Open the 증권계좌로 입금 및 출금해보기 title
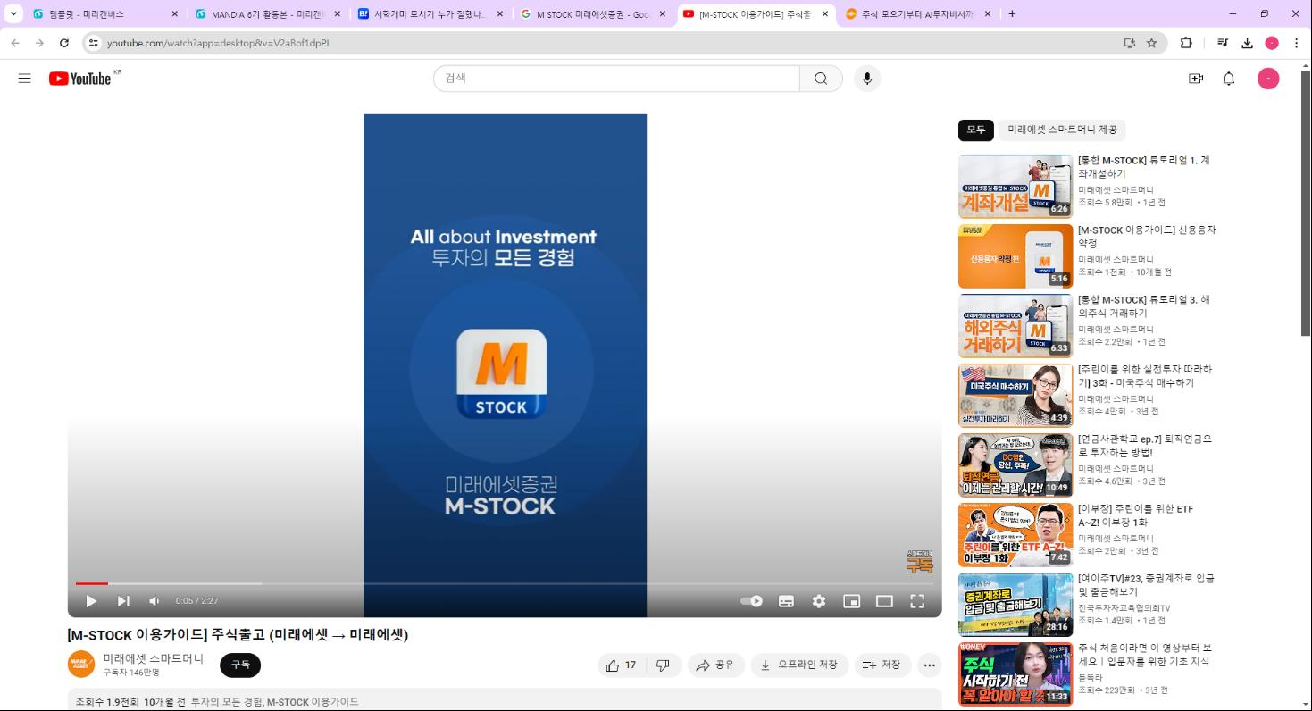 click(x=1146, y=585)
